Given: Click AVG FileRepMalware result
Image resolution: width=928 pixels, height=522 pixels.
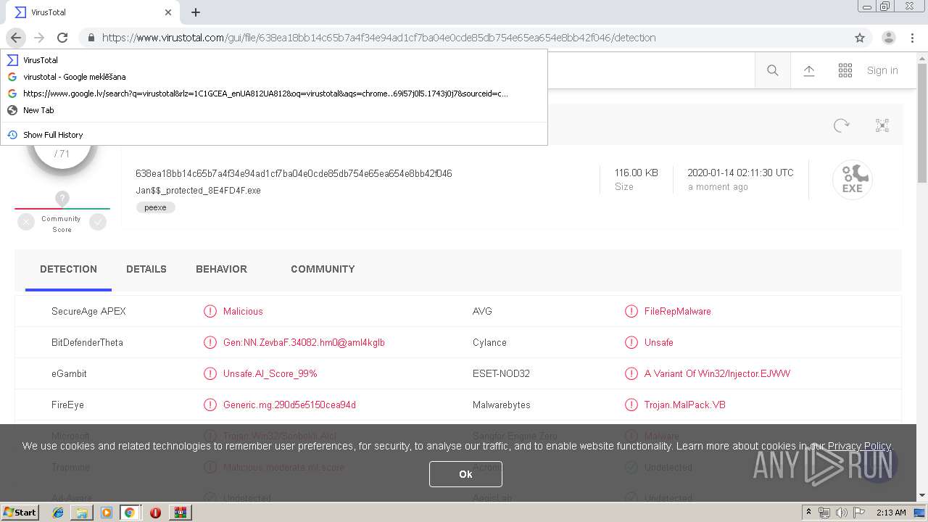Looking at the screenshot, I should pyautogui.click(x=677, y=311).
